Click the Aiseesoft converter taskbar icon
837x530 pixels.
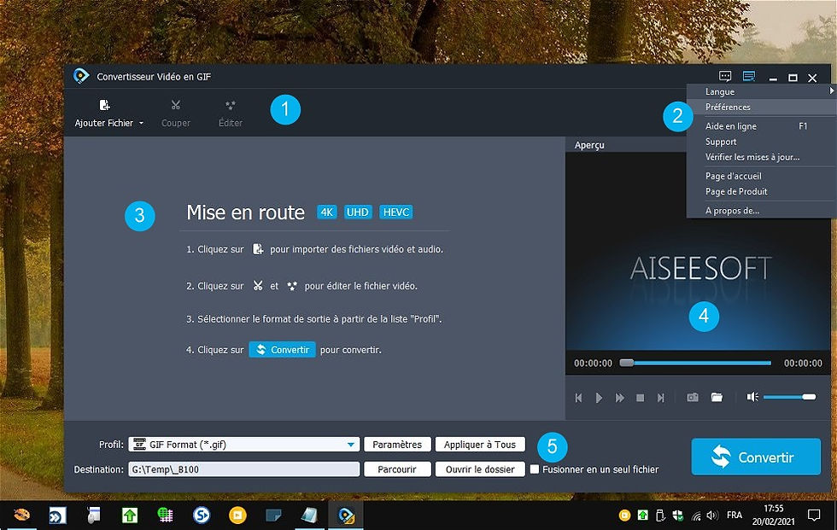click(346, 515)
